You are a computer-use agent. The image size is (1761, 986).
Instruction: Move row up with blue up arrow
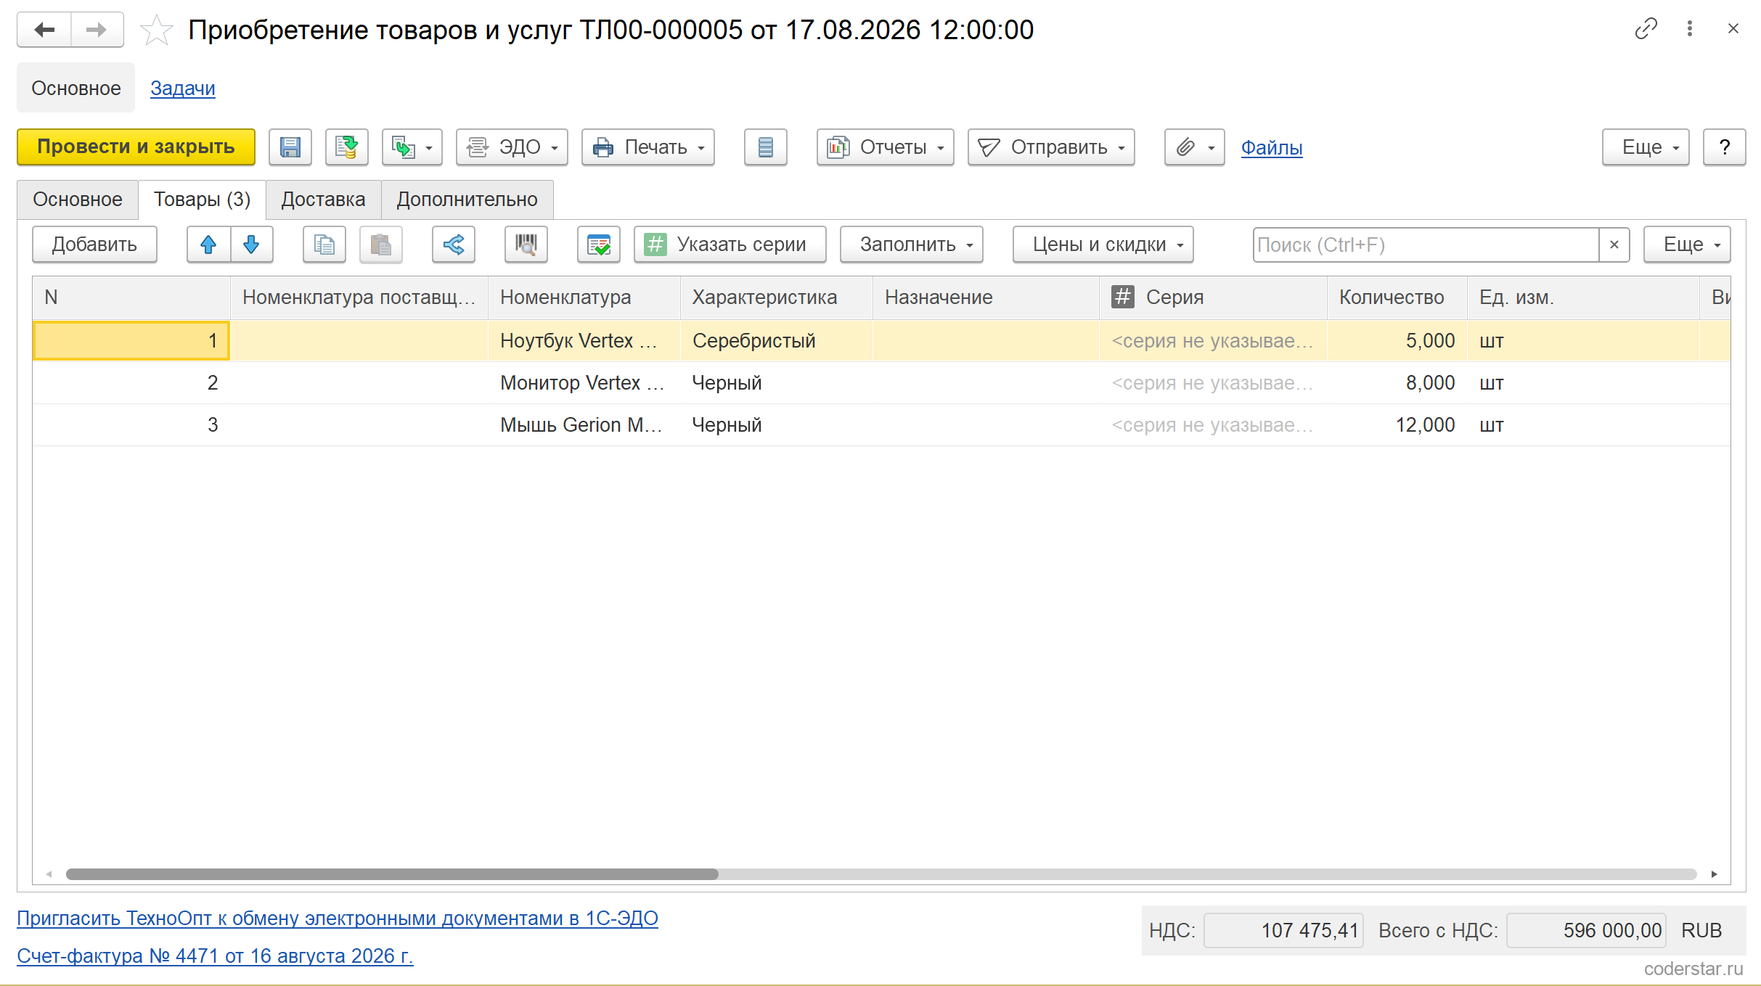(x=208, y=245)
